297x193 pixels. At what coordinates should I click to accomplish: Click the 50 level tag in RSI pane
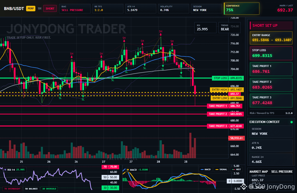point(110,177)
